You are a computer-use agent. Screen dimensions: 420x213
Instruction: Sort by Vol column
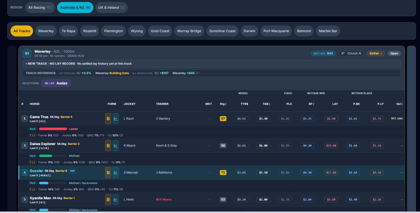(x=399, y=104)
